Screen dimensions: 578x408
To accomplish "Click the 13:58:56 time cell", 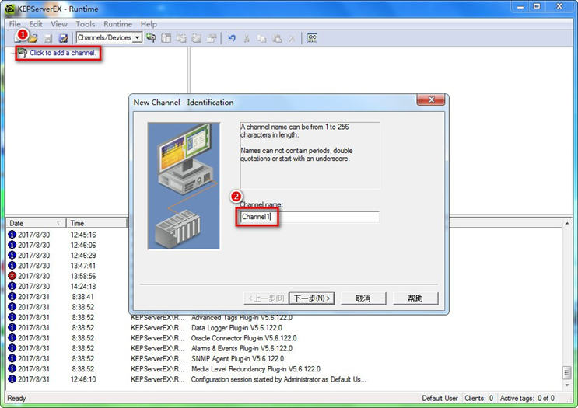I will [83, 276].
